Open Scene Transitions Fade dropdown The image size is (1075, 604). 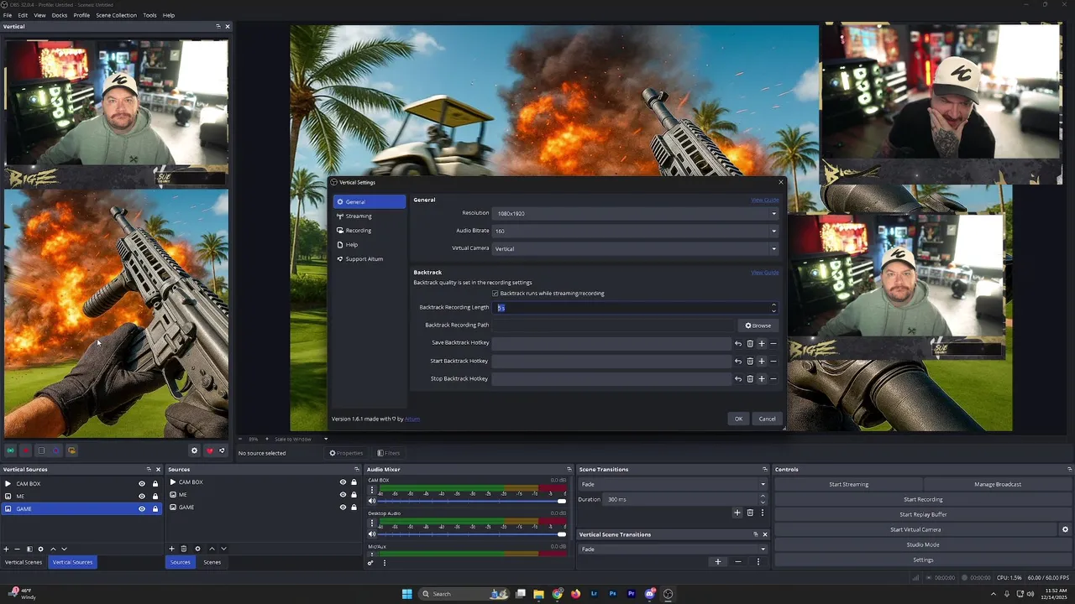click(673, 484)
